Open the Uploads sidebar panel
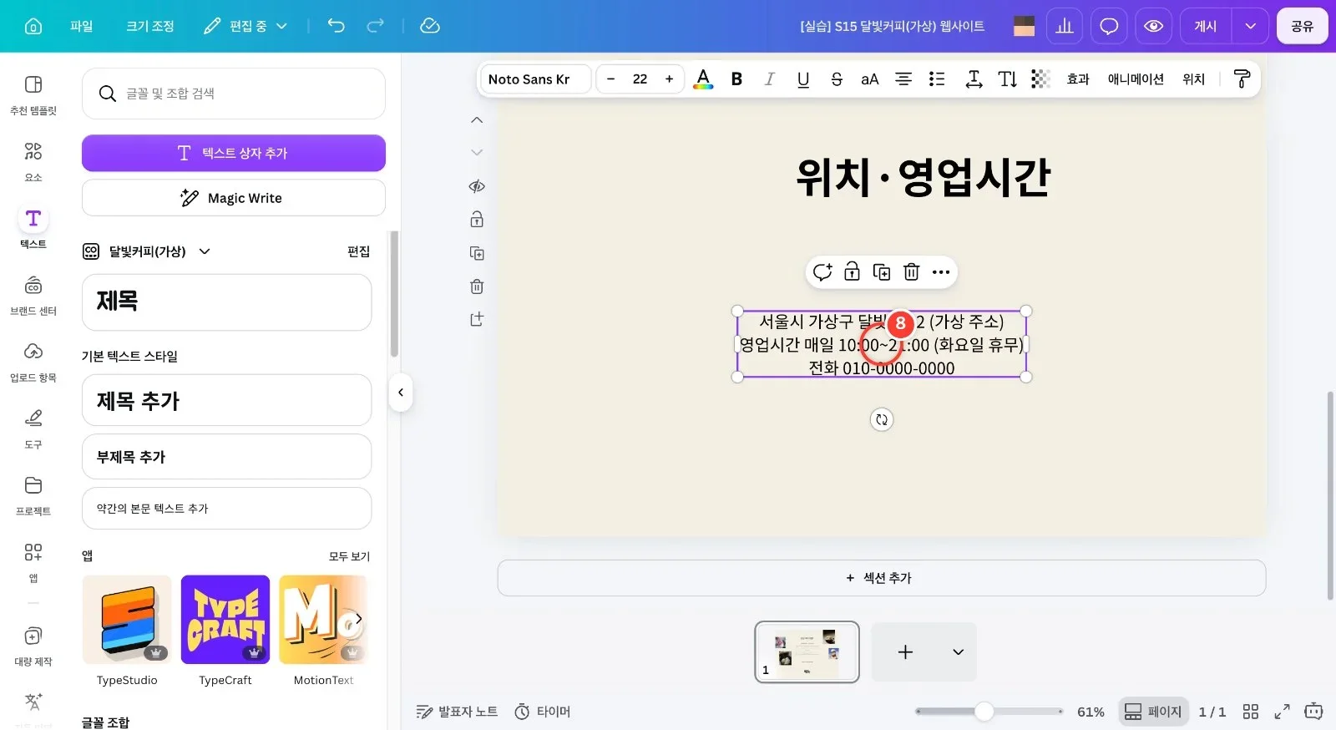 [x=33, y=362]
